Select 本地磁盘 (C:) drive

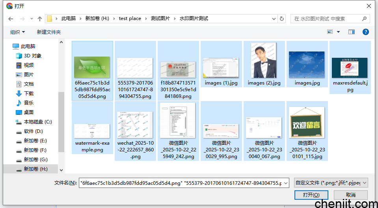(x=37, y=122)
